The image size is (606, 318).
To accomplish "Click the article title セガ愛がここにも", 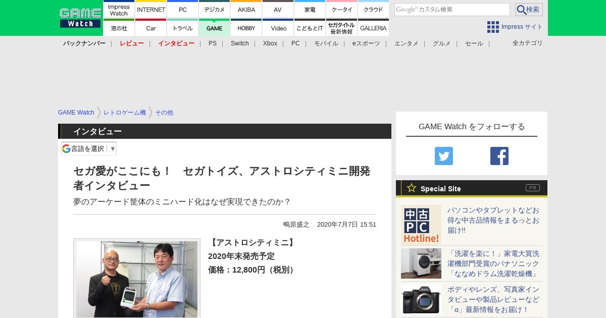I will pyautogui.click(x=222, y=178).
